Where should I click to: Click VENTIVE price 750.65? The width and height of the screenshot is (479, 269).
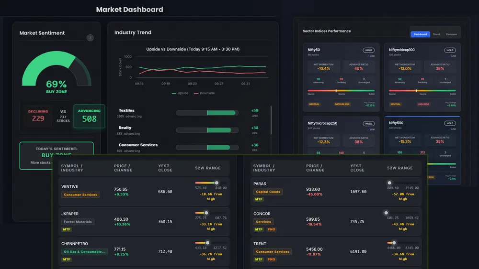pos(121,189)
